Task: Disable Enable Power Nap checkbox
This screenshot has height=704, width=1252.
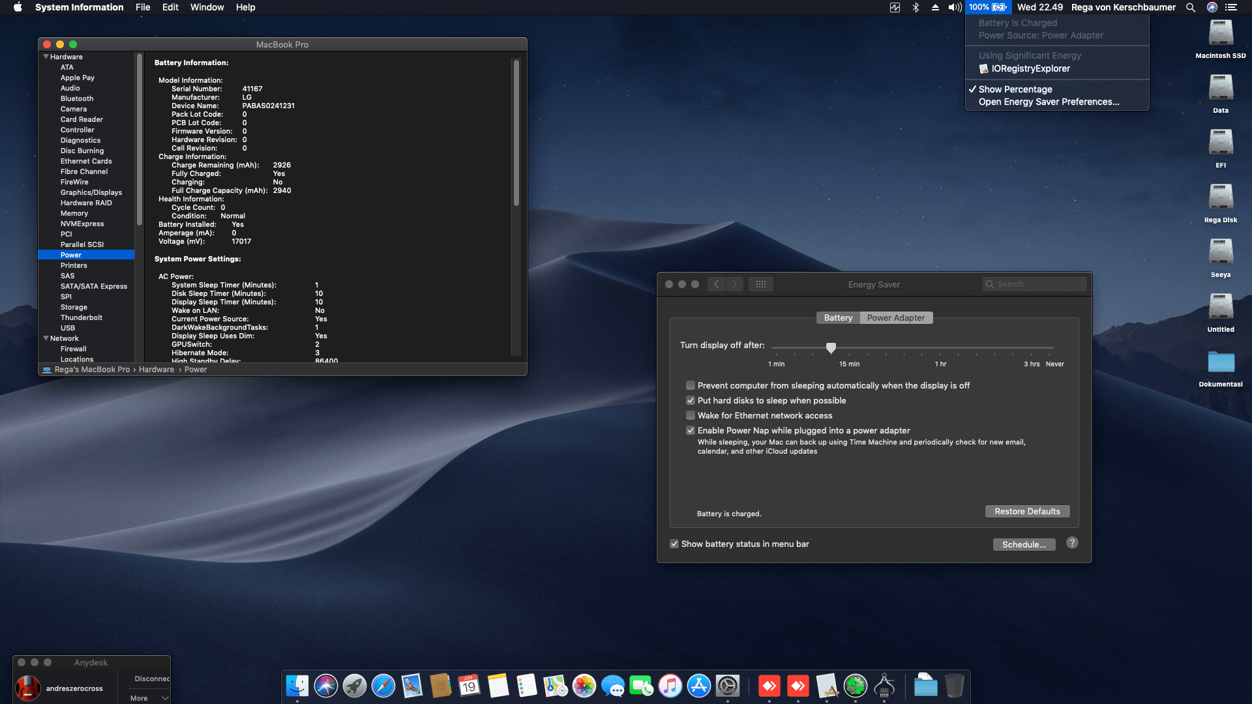Action: (x=691, y=430)
